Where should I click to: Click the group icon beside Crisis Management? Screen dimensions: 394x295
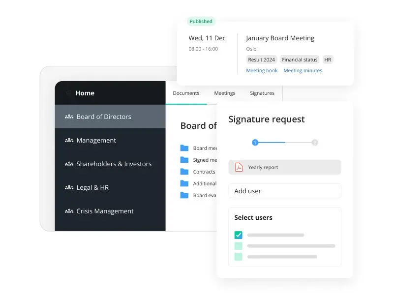(69, 211)
